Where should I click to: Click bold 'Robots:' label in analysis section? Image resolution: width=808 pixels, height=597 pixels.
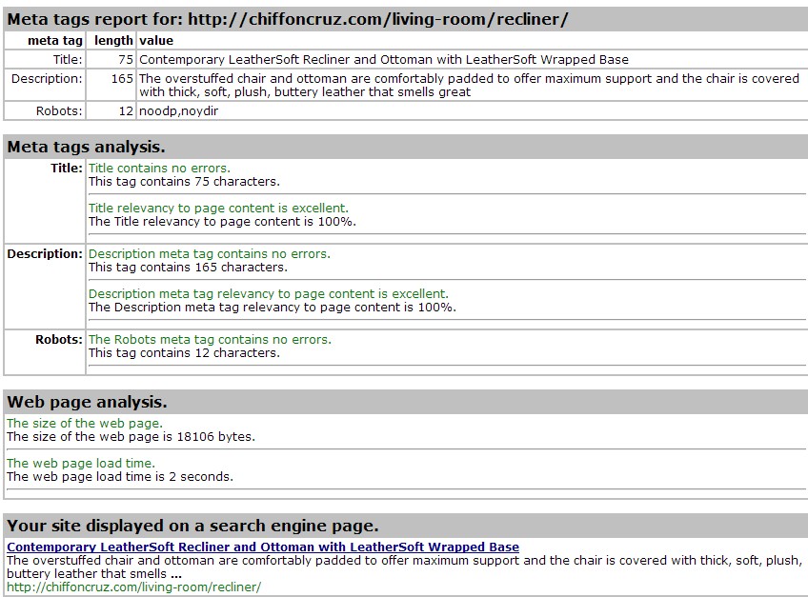59,340
